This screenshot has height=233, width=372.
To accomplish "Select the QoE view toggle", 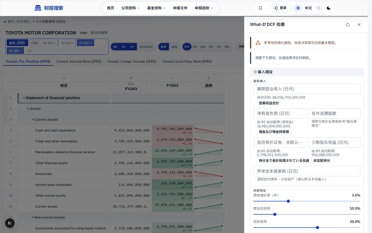I will pos(203,47).
